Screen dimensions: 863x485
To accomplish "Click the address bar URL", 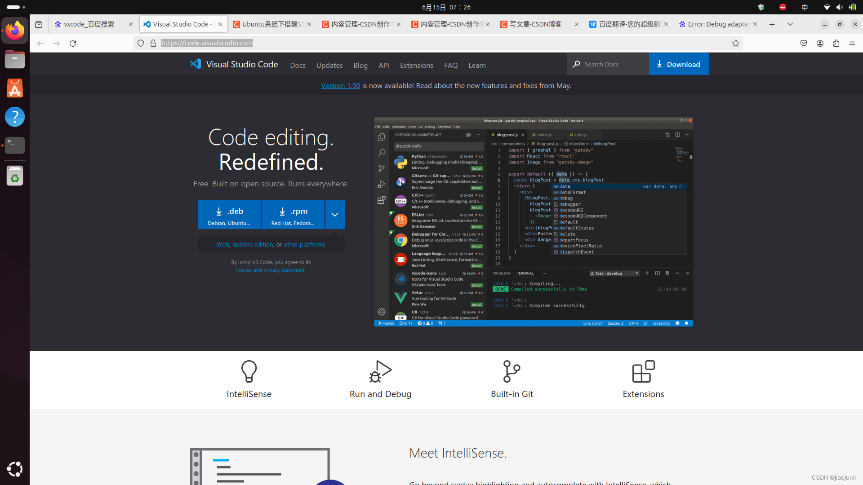I will pyautogui.click(x=207, y=43).
